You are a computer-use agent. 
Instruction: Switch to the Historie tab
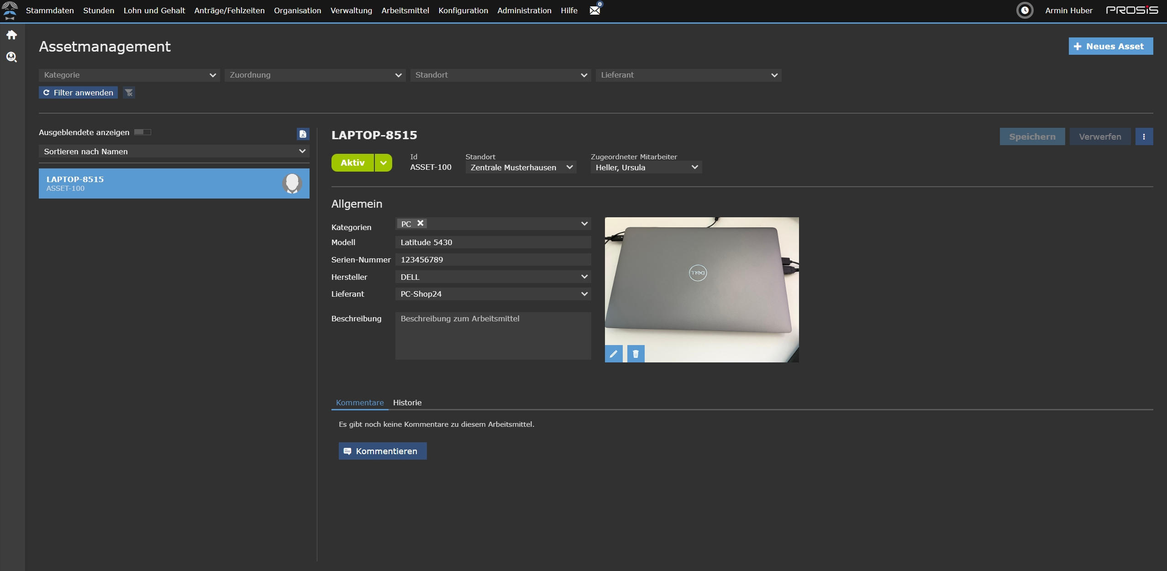(x=407, y=403)
